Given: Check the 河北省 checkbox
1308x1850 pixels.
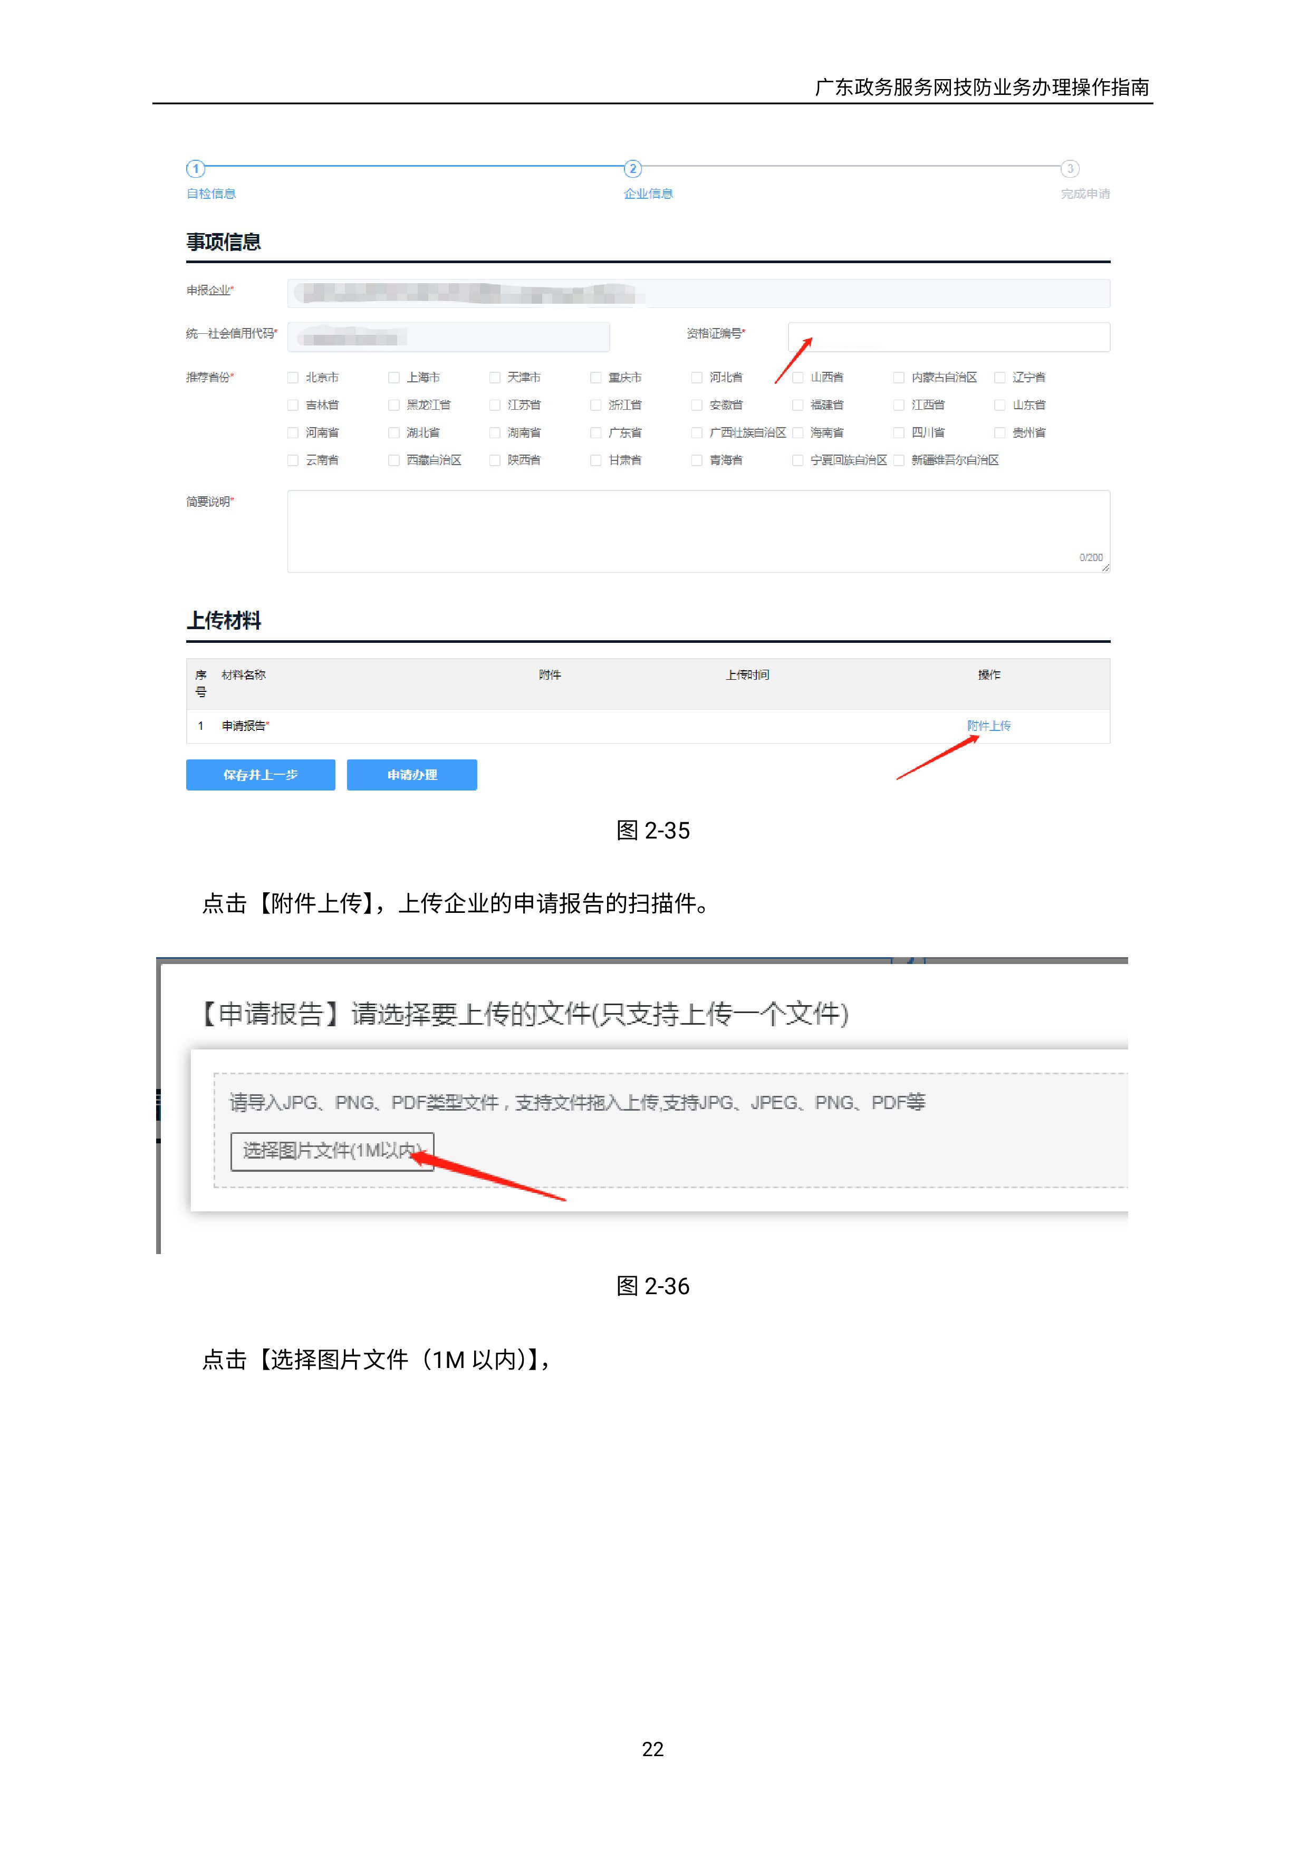Looking at the screenshot, I should pos(697,377).
